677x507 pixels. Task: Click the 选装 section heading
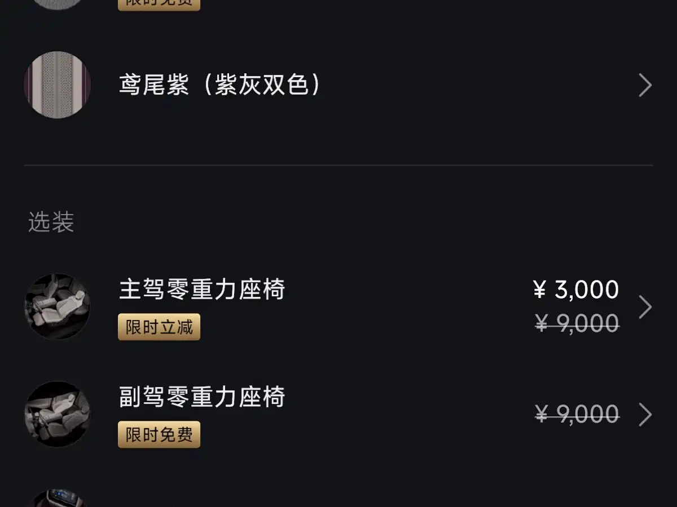(51, 223)
